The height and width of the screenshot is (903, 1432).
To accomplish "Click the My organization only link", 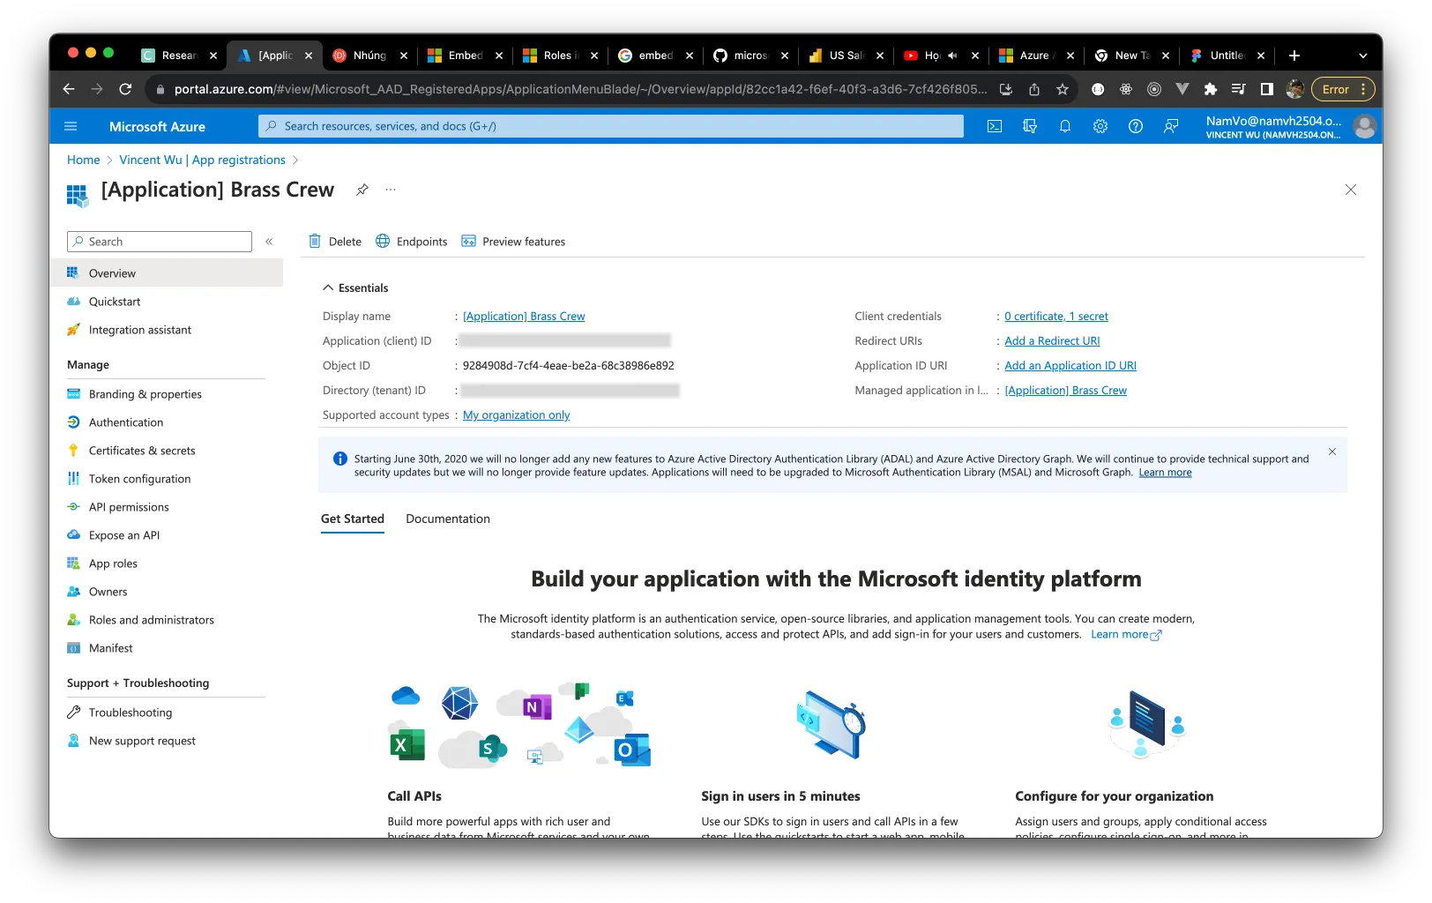I will (x=516, y=414).
